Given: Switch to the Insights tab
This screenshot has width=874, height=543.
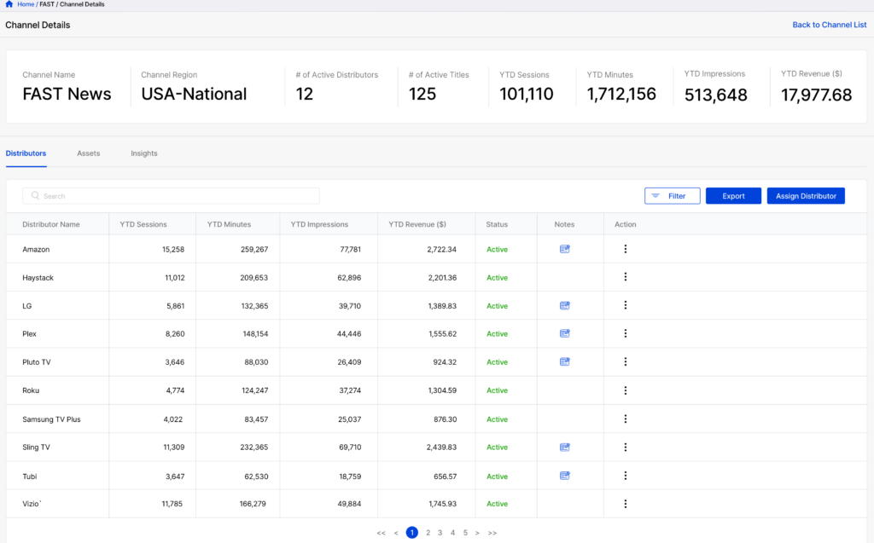Looking at the screenshot, I should [143, 153].
